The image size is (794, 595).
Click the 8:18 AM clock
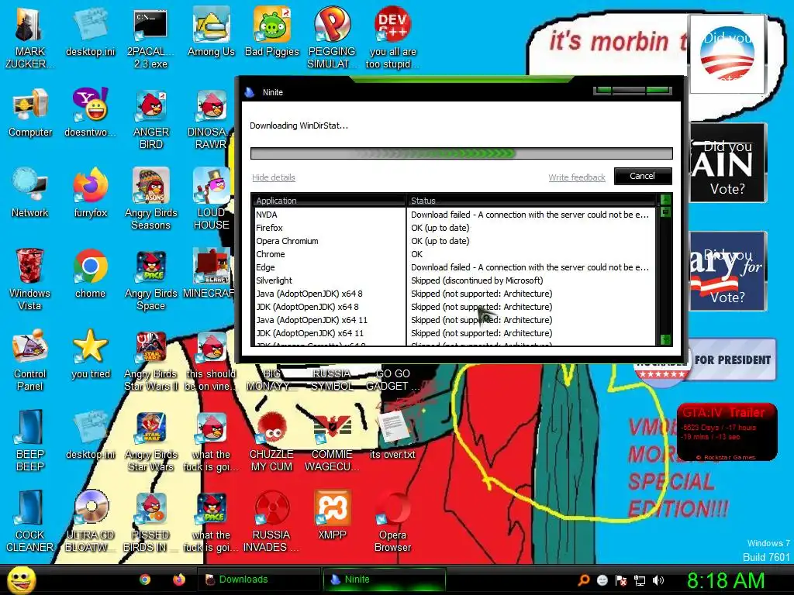point(726,580)
